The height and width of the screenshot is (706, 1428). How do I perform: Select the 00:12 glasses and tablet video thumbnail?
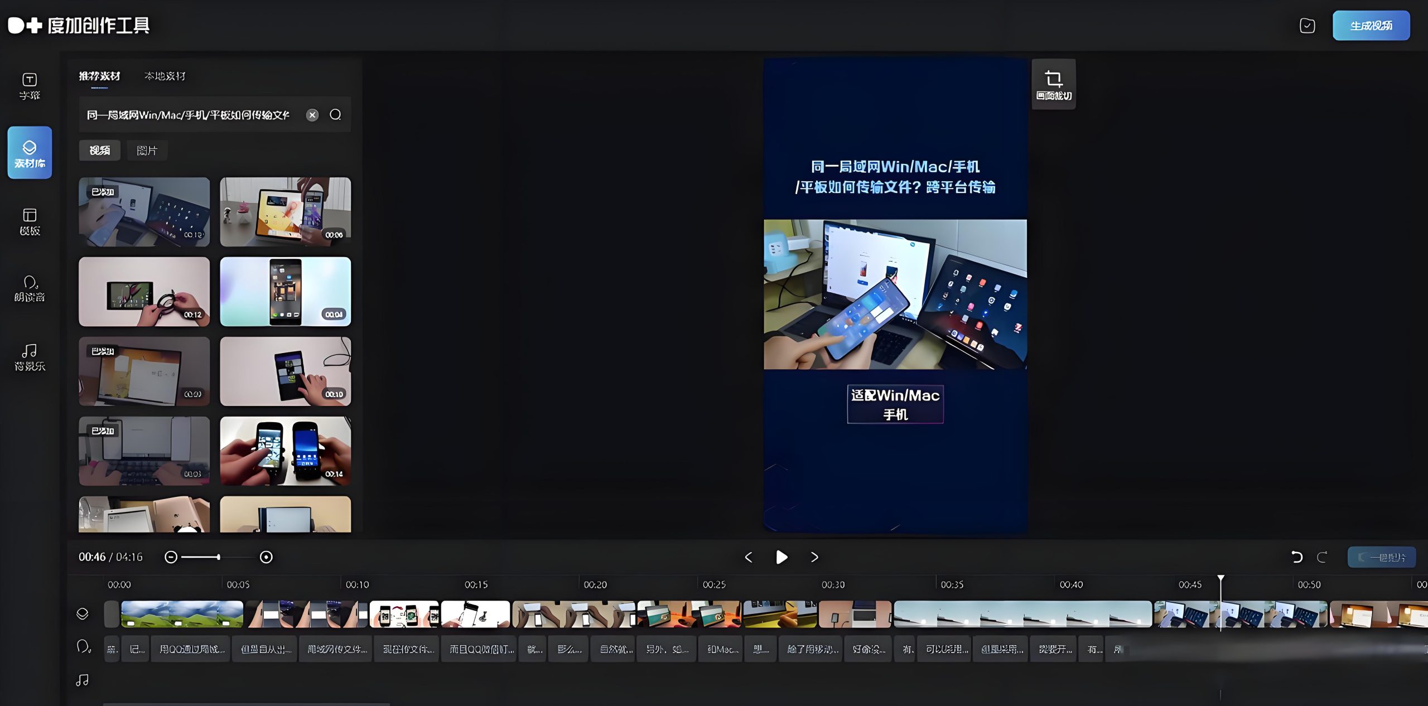tap(144, 292)
